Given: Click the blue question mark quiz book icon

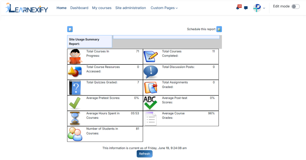Looking at the screenshot, I should [75, 88].
